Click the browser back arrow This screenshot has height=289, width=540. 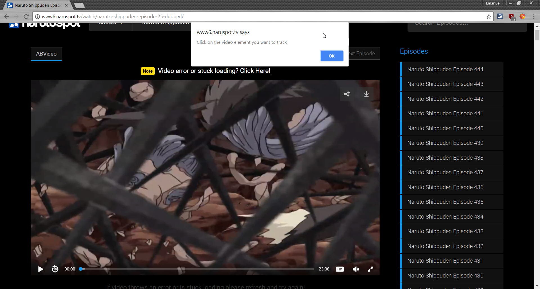click(6, 17)
